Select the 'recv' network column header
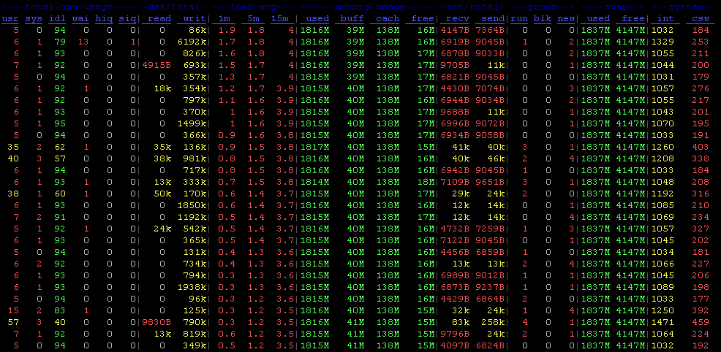This screenshot has height=352, width=721. 458,18
